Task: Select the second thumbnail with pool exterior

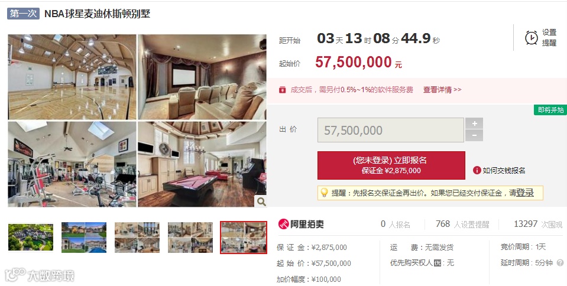Action: tap(84, 237)
